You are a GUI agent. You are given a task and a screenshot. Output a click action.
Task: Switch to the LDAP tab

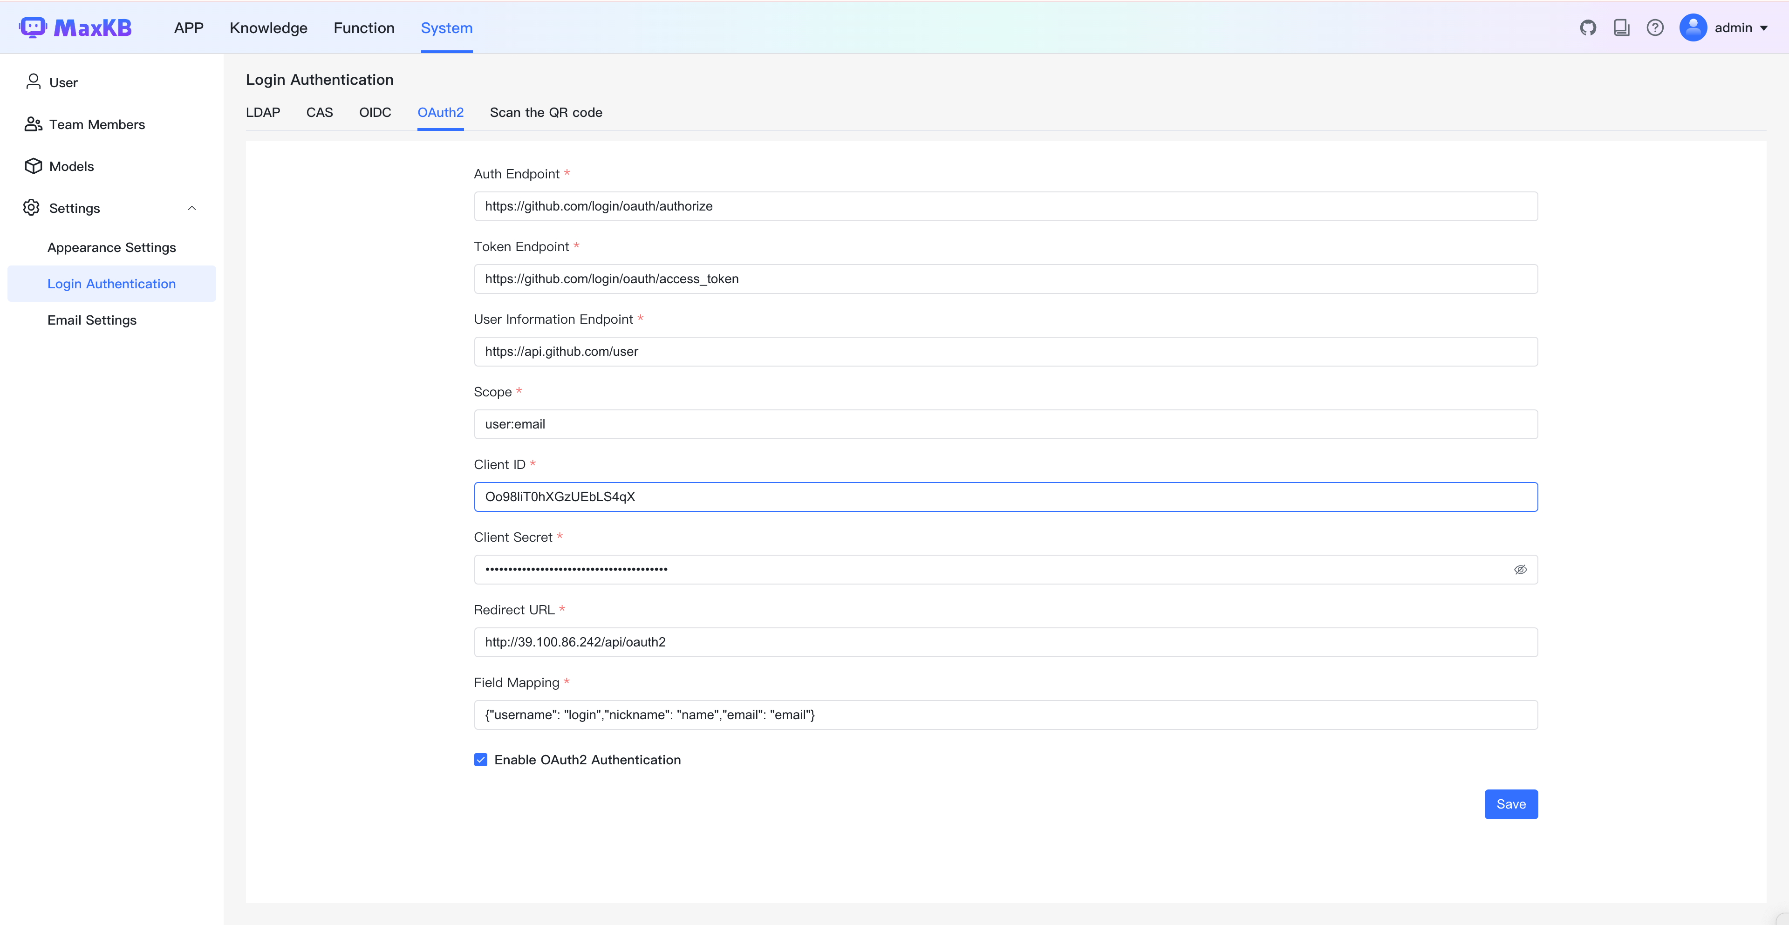pos(263,113)
